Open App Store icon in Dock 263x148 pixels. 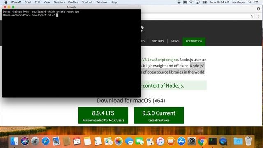[181, 141]
